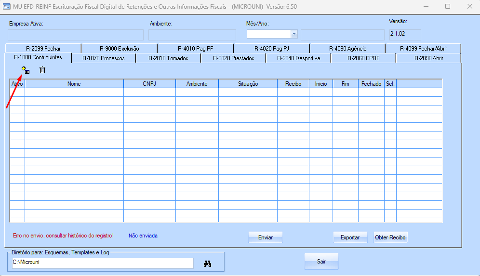Image resolution: width=480 pixels, height=276 pixels.
Task: Select the R-2020 Prestados tab
Action: [234, 58]
